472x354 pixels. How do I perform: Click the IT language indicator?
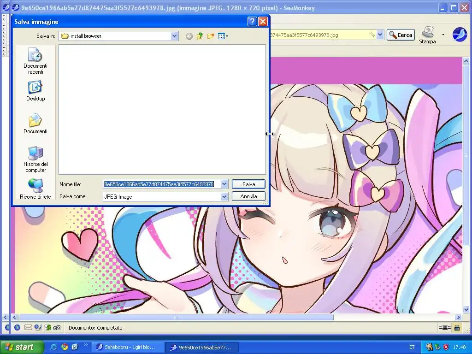click(412, 347)
